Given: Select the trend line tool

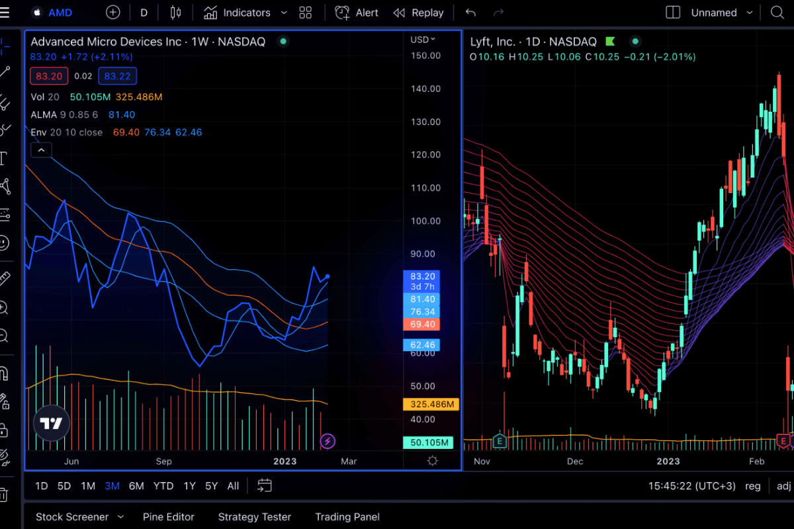Looking at the screenshot, I should tap(5, 72).
